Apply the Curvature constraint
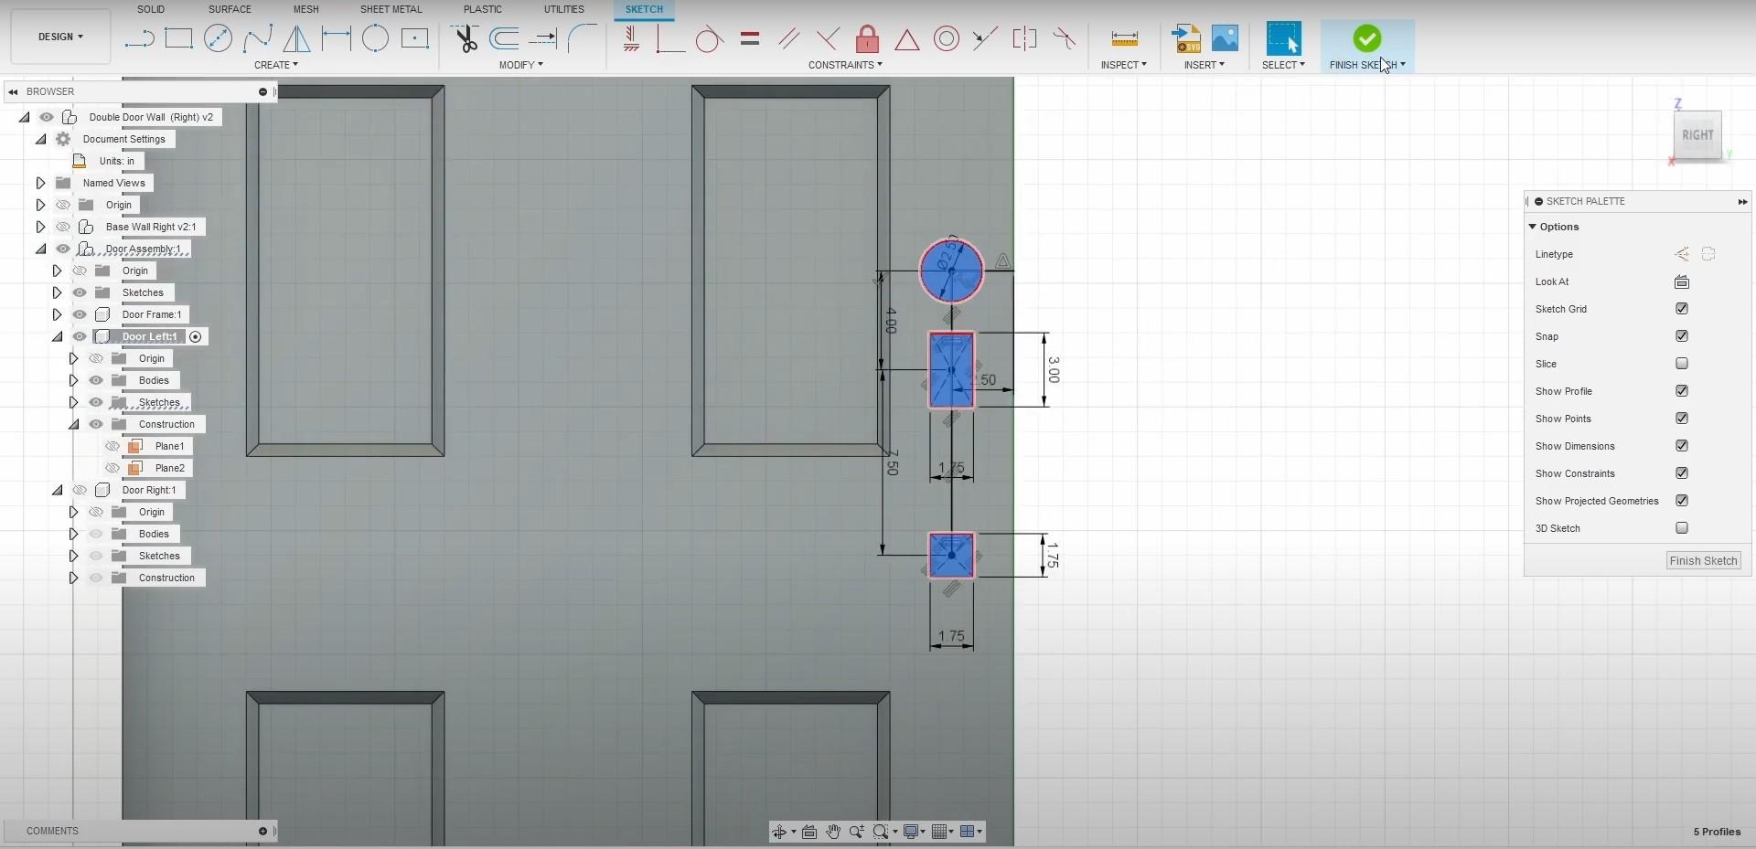This screenshot has width=1756, height=849. (1064, 38)
